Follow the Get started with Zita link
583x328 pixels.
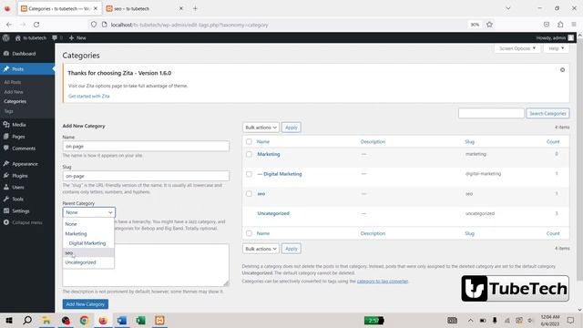pos(89,96)
